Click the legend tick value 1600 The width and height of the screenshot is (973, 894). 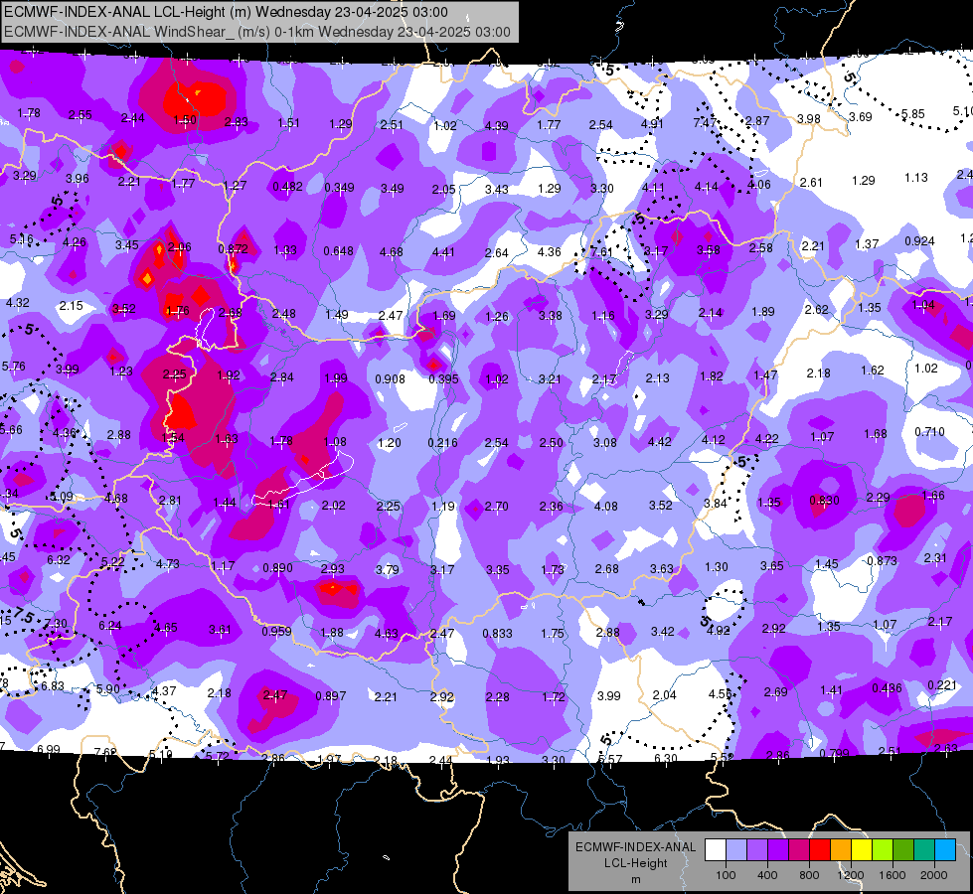[892, 875]
